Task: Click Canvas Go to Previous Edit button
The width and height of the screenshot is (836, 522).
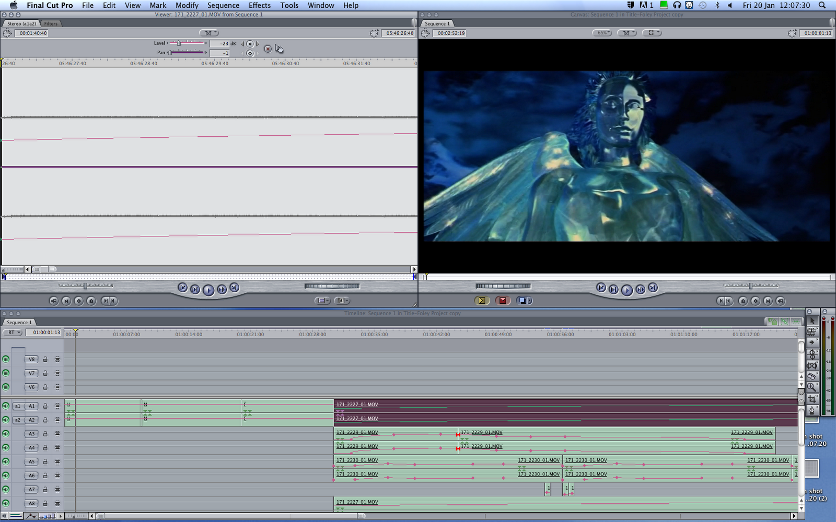Action: 601,288
